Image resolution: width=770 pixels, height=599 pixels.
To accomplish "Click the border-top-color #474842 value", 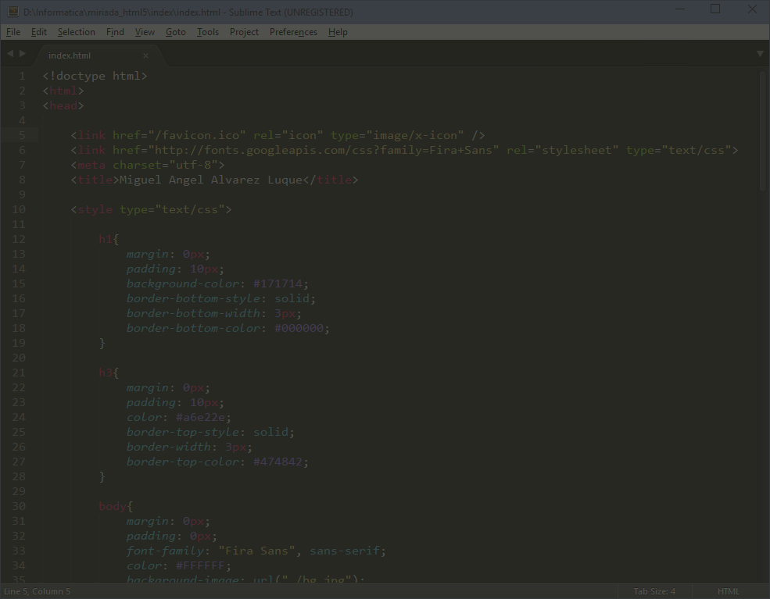I will (x=278, y=462).
